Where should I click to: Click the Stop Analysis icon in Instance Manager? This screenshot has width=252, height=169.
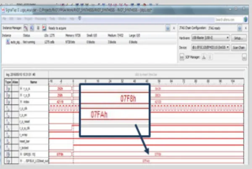click(38, 28)
